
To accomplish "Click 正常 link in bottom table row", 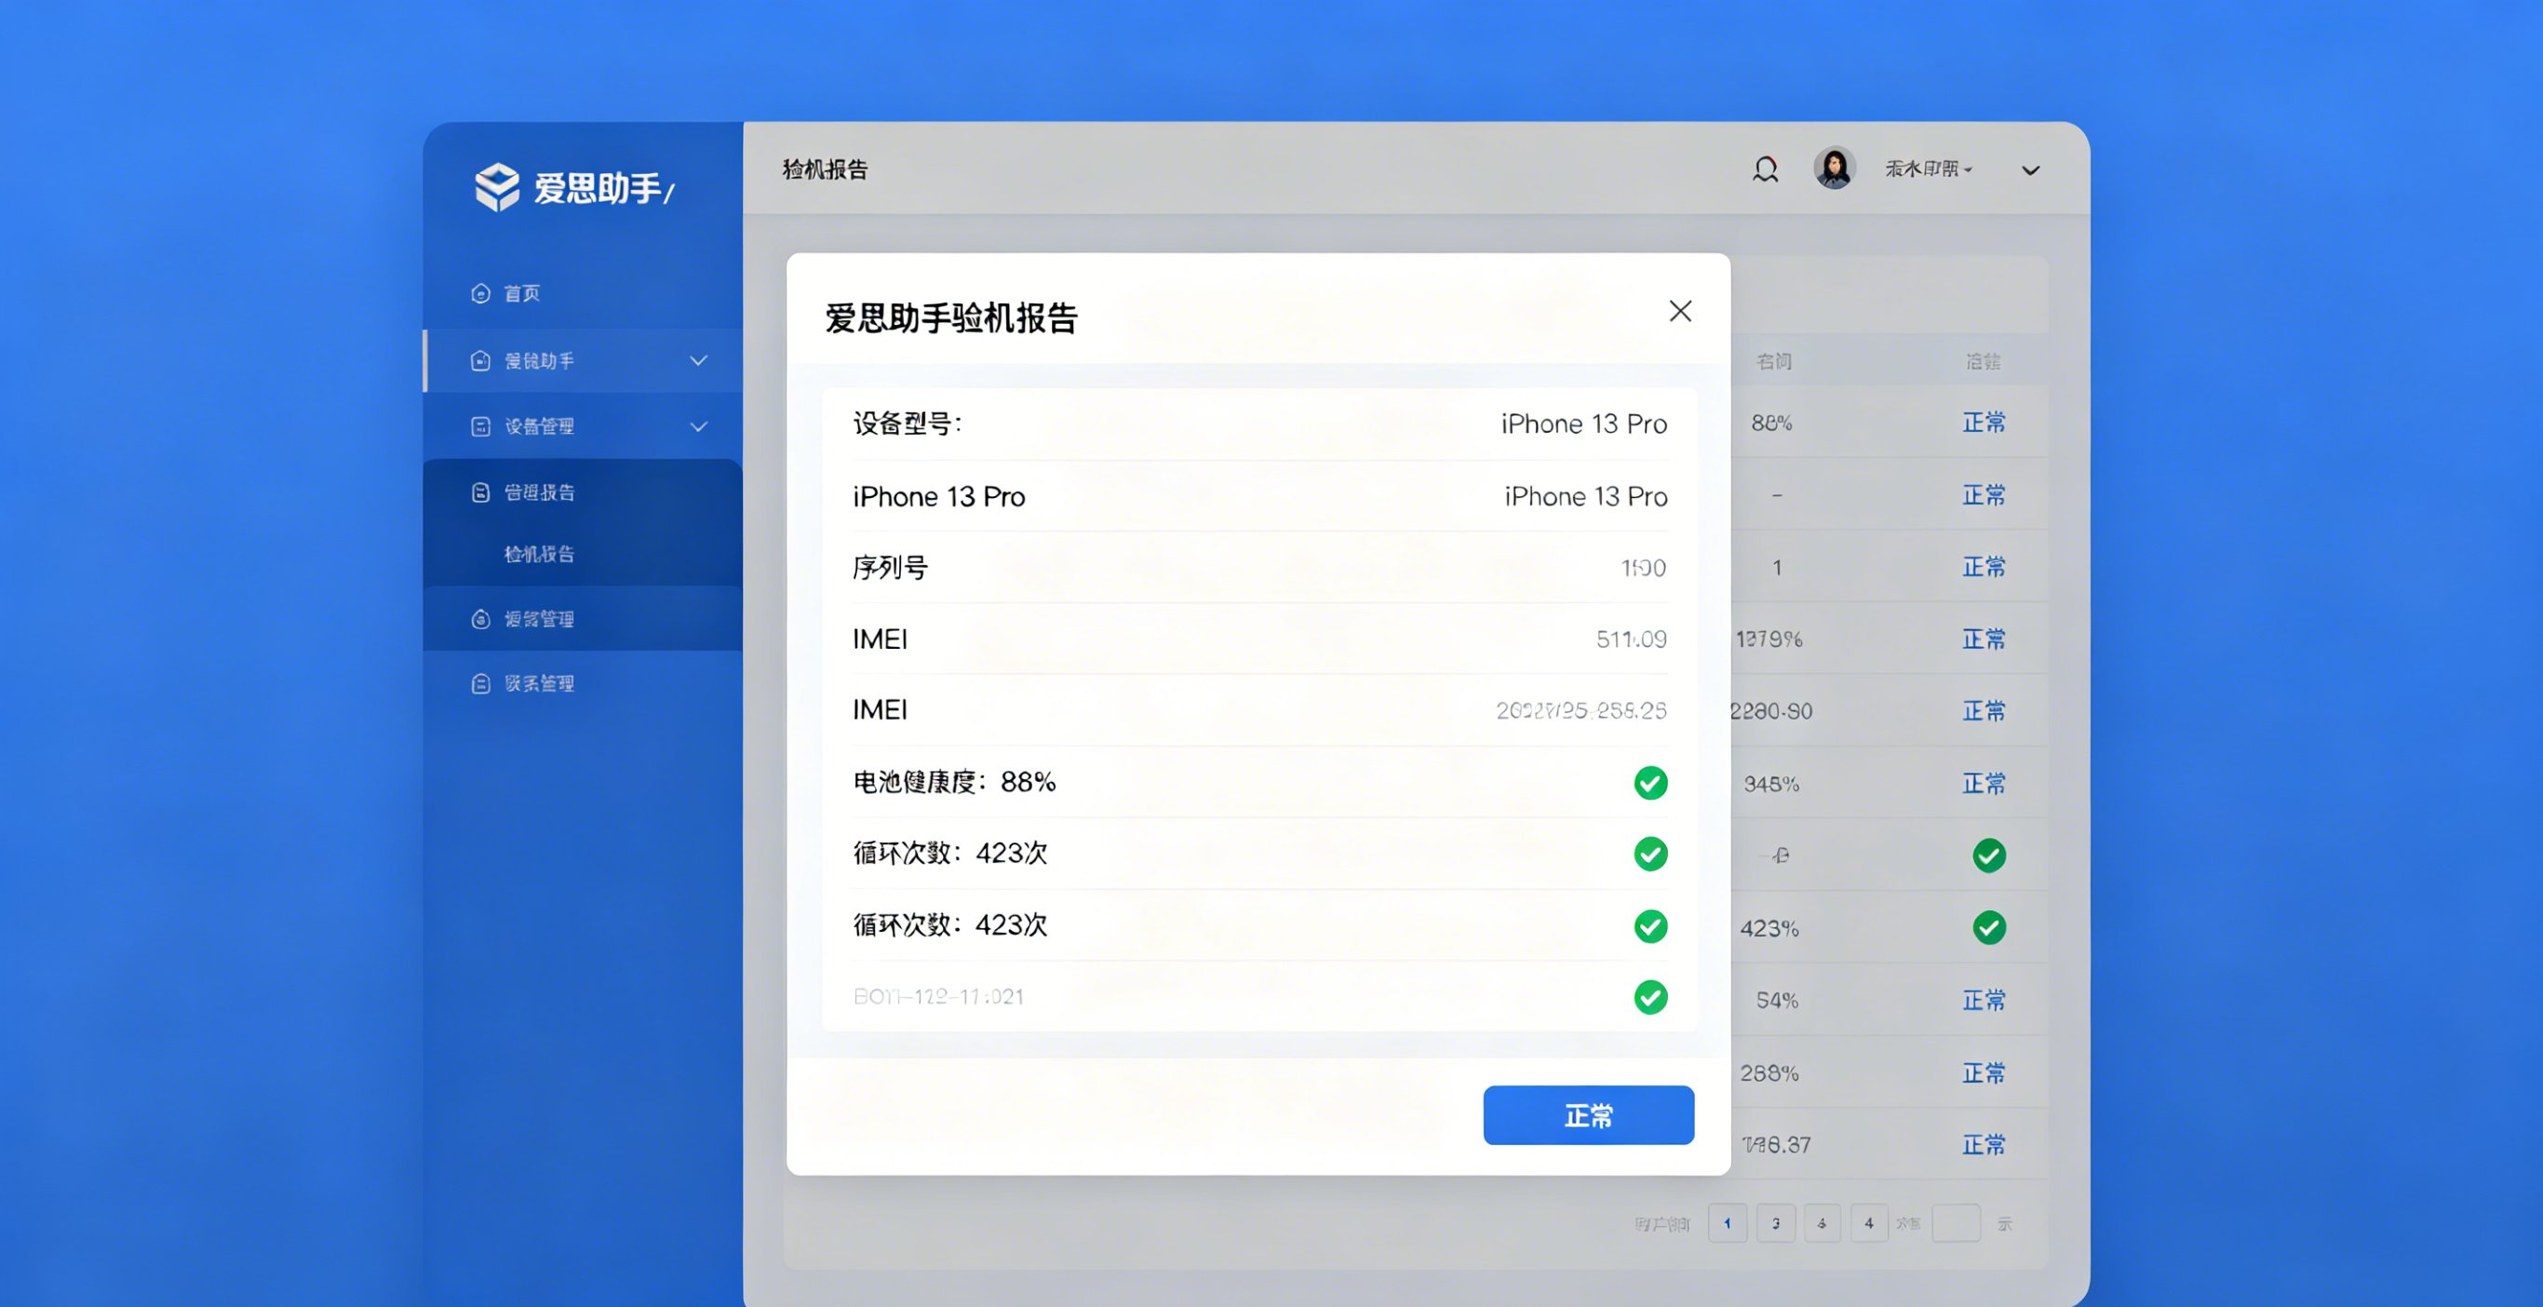I will (x=1984, y=1145).
